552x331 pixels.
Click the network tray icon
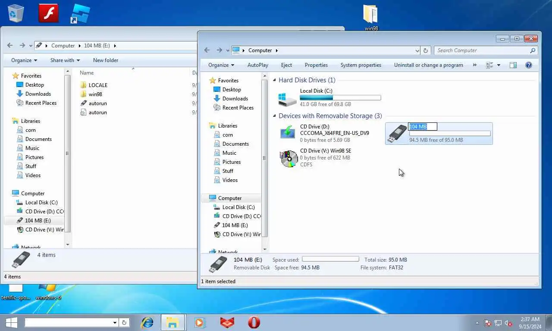[x=498, y=323]
